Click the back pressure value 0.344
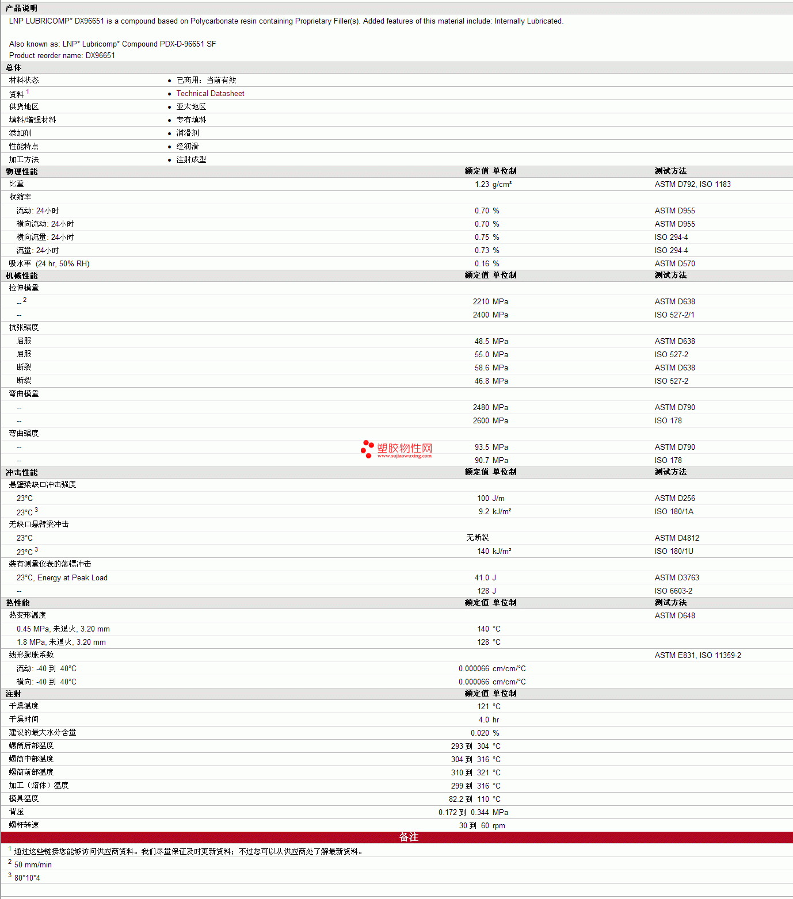This screenshot has height=899, width=793. click(x=479, y=813)
